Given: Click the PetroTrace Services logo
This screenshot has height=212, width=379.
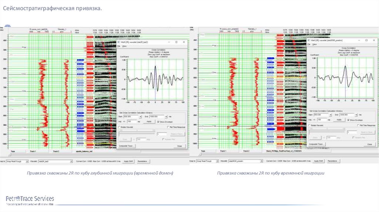Looking at the screenshot, I should pyautogui.click(x=30, y=200).
